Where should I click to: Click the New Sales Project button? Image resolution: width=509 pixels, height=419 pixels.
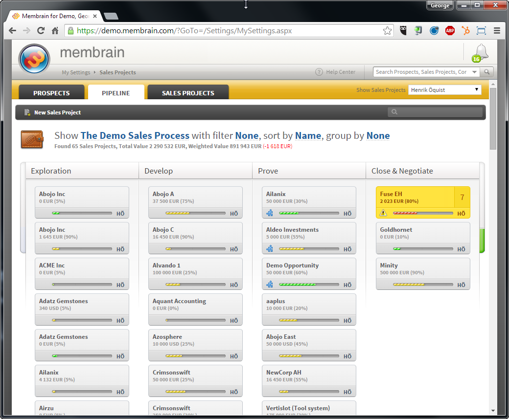pyautogui.click(x=53, y=112)
